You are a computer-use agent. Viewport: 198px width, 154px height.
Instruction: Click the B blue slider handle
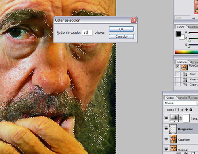(x=189, y=46)
